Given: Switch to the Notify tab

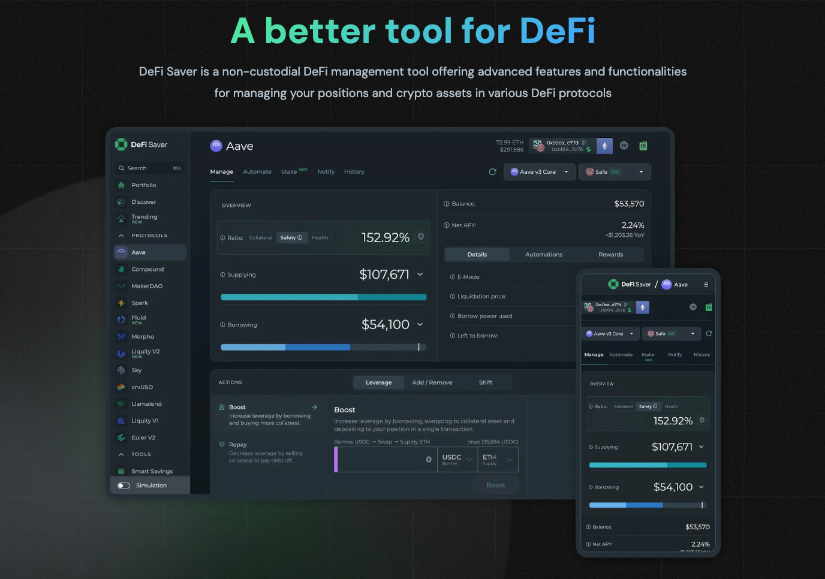Looking at the screenshot, I should coord(326,172).
